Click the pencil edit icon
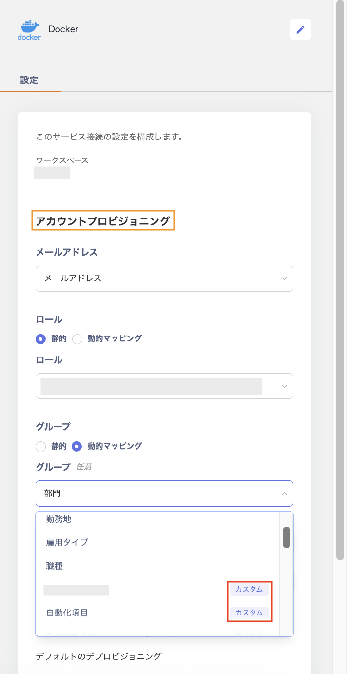The image size is (347, 674). point(300,30)
